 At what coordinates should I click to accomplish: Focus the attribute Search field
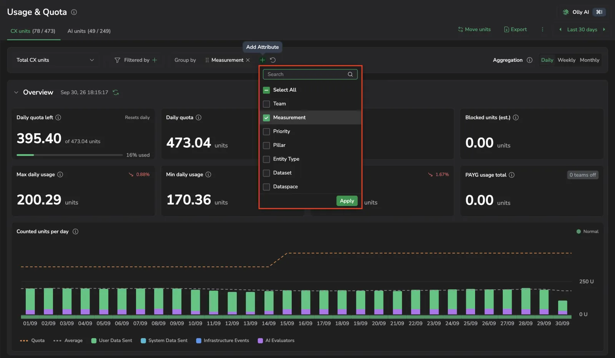point(310,74)
